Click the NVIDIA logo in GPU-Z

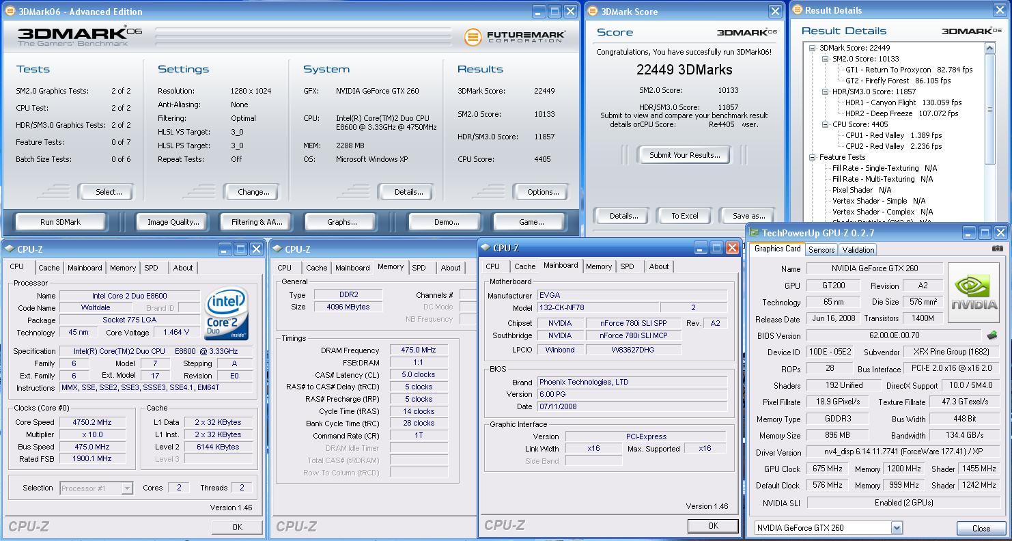974,294
